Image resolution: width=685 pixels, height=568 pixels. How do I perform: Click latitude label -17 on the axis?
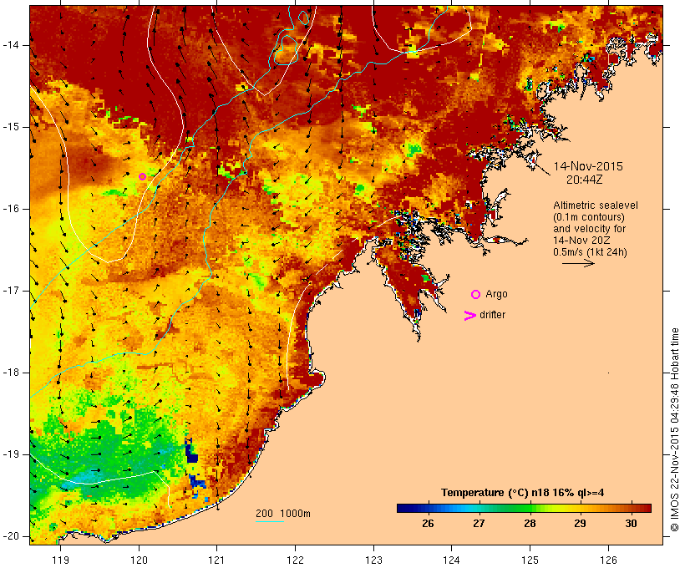[10, 291]
